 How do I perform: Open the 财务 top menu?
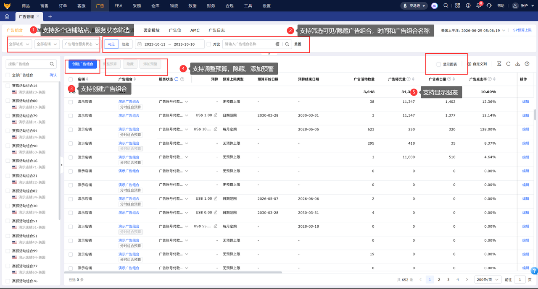click(x=211, y=5)
